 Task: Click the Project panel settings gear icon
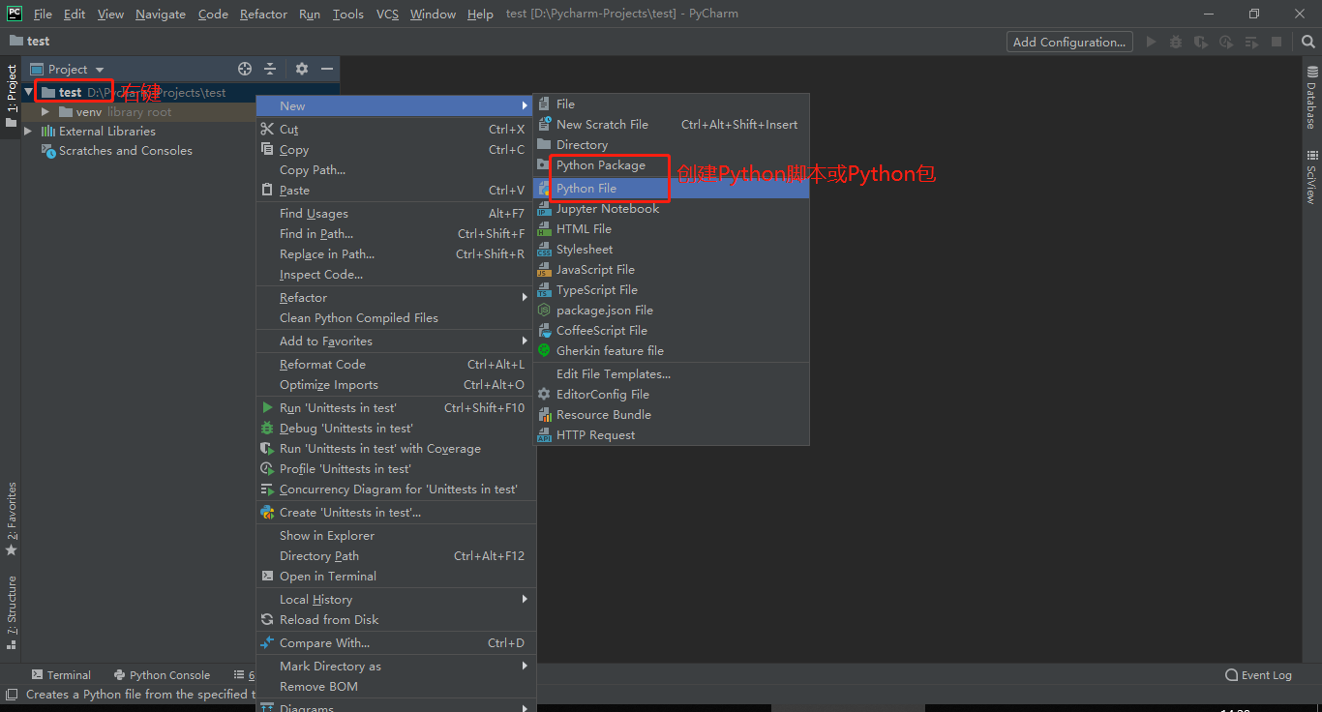(302, 69)
